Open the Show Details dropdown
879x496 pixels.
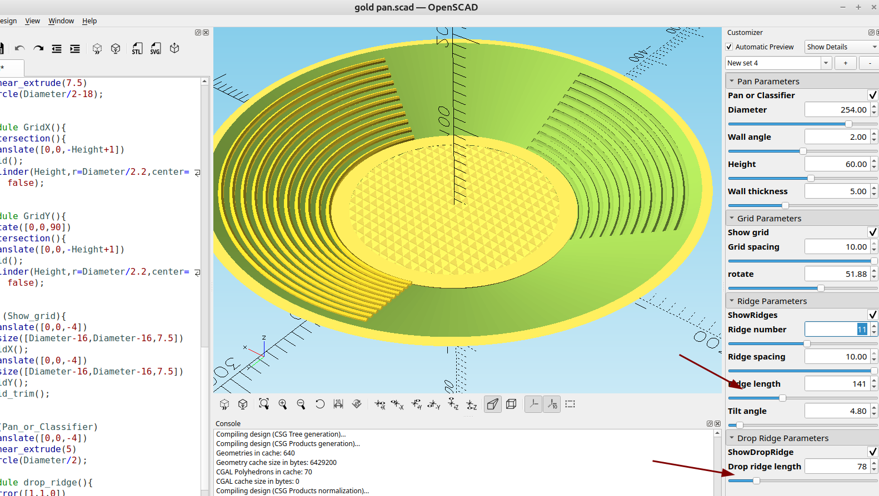(841, 47)
